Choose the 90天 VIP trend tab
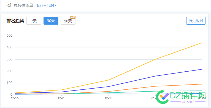The image size is (211, 108). coord(68,21)
